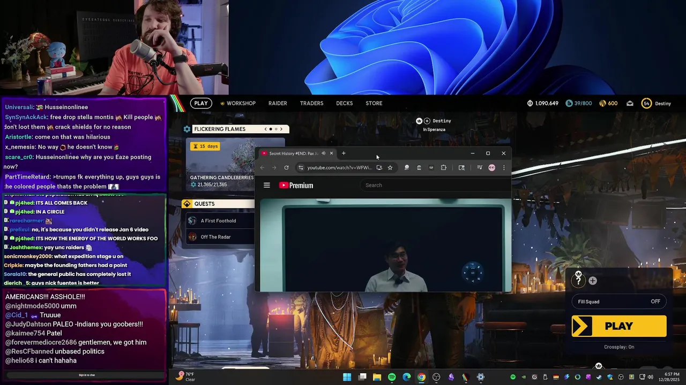Open the Settings gear in taskbar
The height and width of the screenshot is (385, 686).
point(481,377)
